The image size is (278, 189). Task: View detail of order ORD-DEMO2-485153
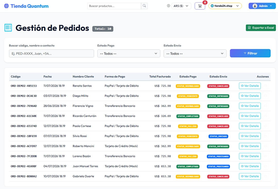[x=250, y=86]
